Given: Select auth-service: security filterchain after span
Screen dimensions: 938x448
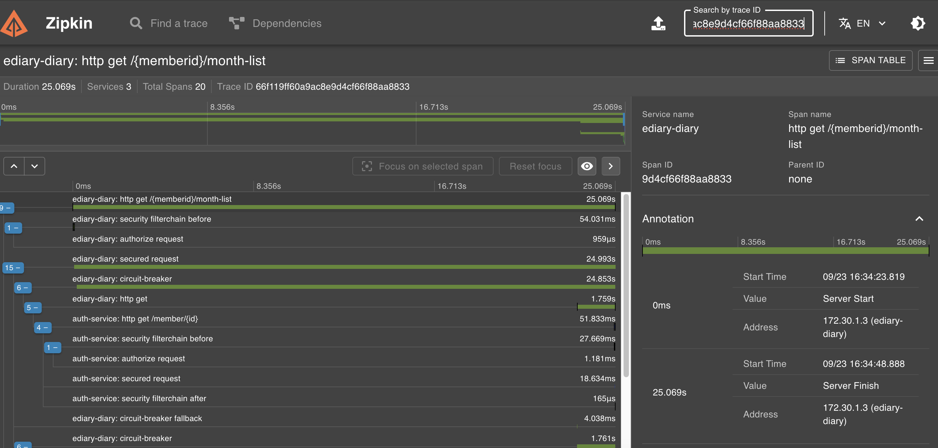Looking at the screenshot, I should click(344, 401).
